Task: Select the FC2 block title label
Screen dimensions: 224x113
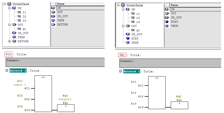Action: tap(8, 54)
